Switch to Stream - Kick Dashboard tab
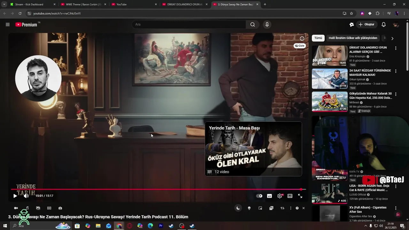 click(x=33, y=4)
